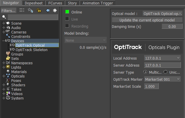Toggle the padlock lock icon
The width and height of the screenshot is (185, 118).
tap(39, 10)
